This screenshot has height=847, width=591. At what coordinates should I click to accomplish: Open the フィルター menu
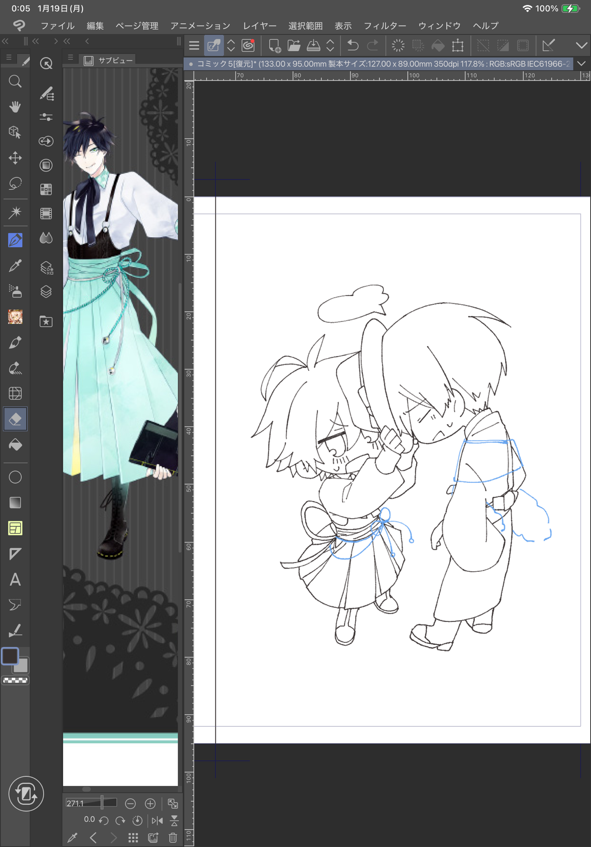click(x=384, y=26)
